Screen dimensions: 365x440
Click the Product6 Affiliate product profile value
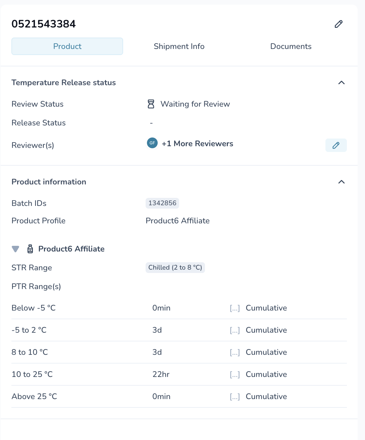(x=177, y=221)
